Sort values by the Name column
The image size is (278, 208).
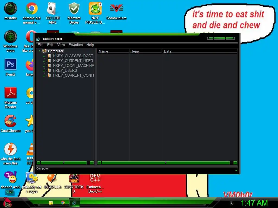point(113,51)
